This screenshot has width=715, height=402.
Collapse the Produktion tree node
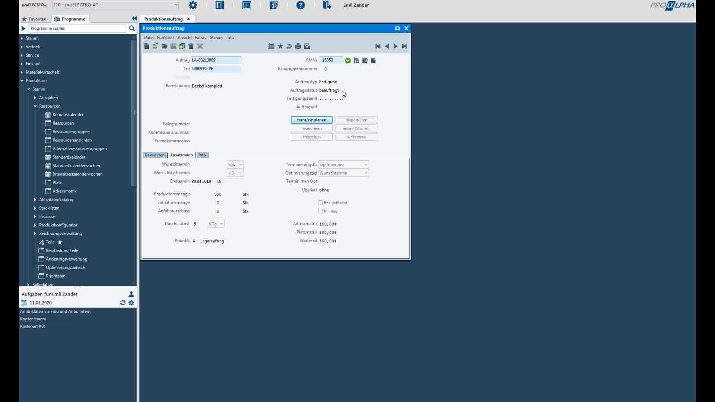(x=22, y=80)
